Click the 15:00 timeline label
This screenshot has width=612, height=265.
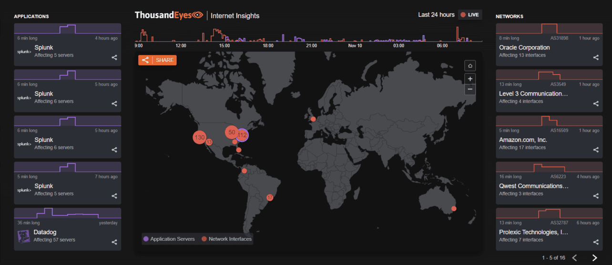point(224,46)
